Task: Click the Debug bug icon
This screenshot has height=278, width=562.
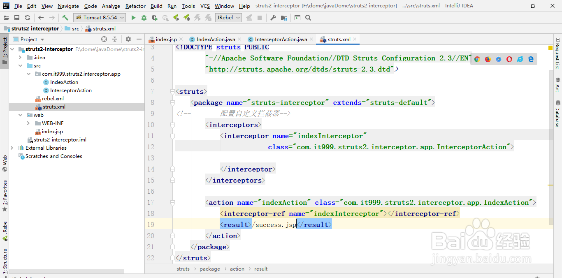Action: tap(144, 18)
